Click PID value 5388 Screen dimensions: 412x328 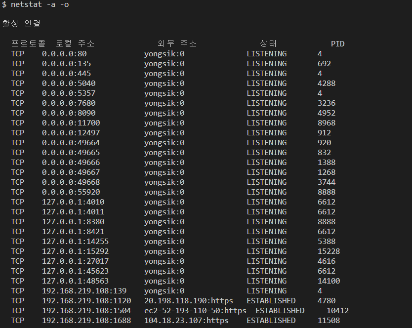(327, 242)
